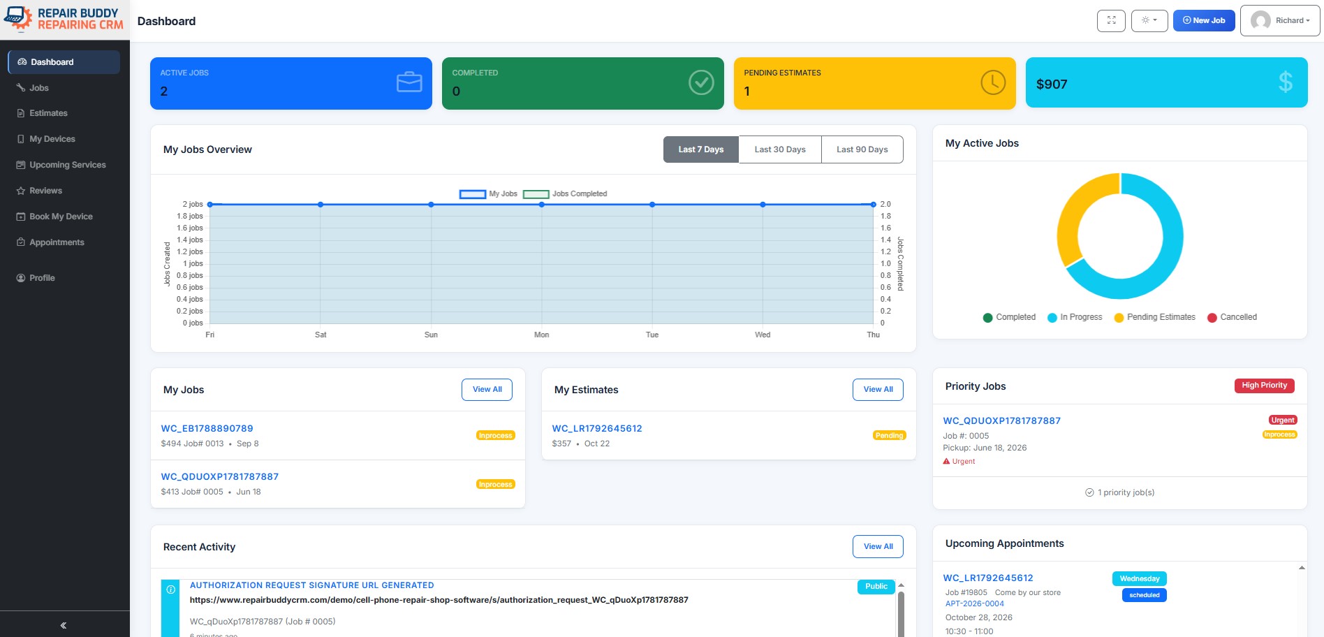The image size is (1324, 637).
Task: Click the Recent Activity scrollbar
Action: (x=901, y=613)
